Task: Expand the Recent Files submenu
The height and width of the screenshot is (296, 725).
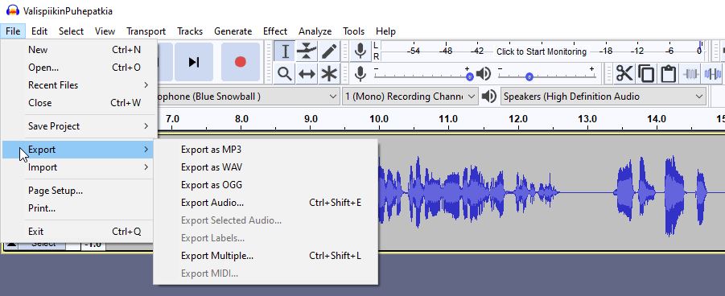Action: (x=78, y=85)
